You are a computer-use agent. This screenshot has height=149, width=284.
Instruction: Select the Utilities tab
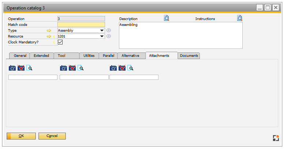[x=89, y=56]
